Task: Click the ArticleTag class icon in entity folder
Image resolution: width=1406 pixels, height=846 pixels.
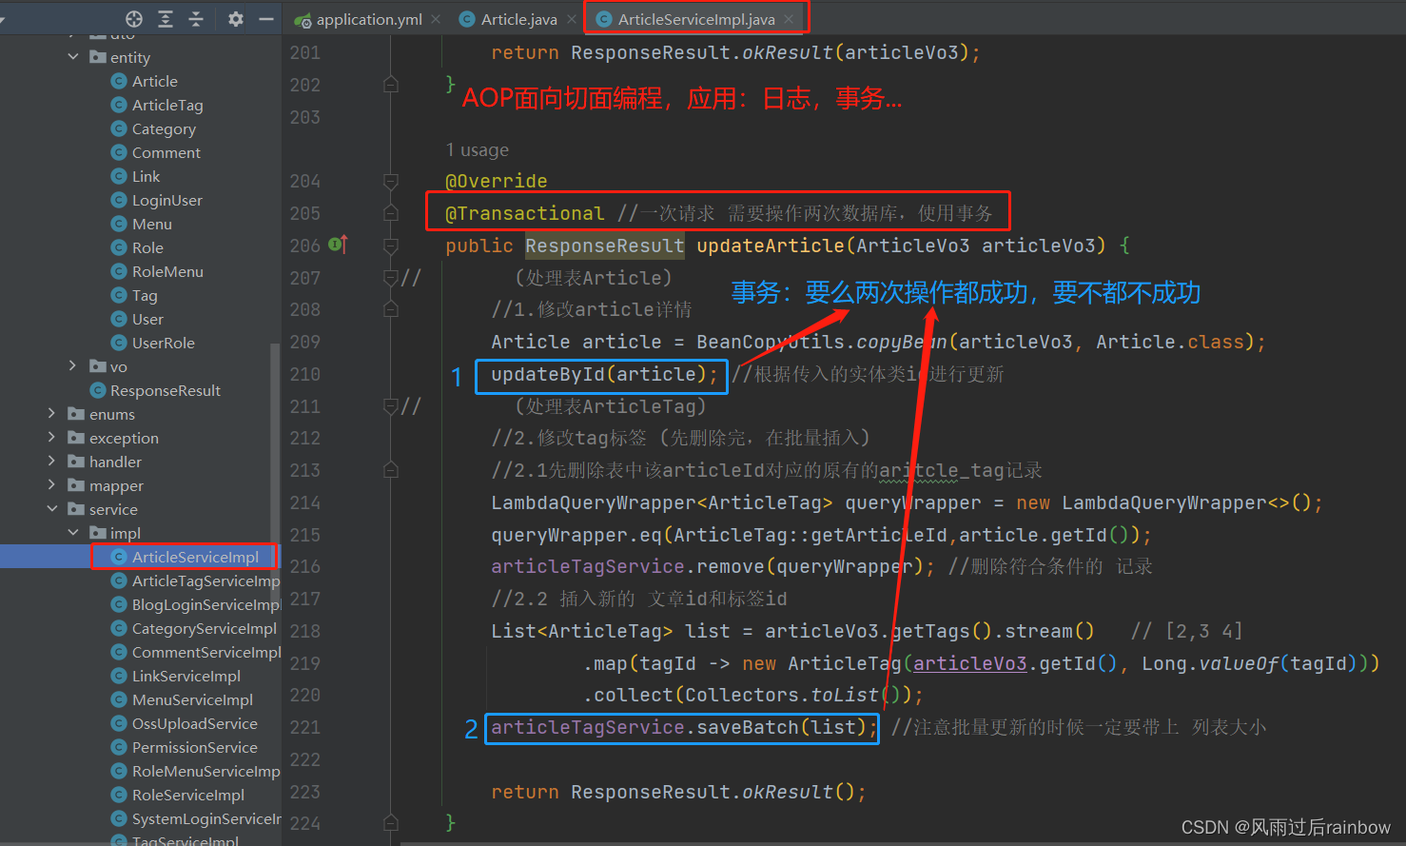Action: tap(119, 105)
